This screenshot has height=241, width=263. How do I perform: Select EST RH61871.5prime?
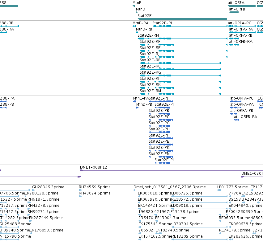click(43, 199)
